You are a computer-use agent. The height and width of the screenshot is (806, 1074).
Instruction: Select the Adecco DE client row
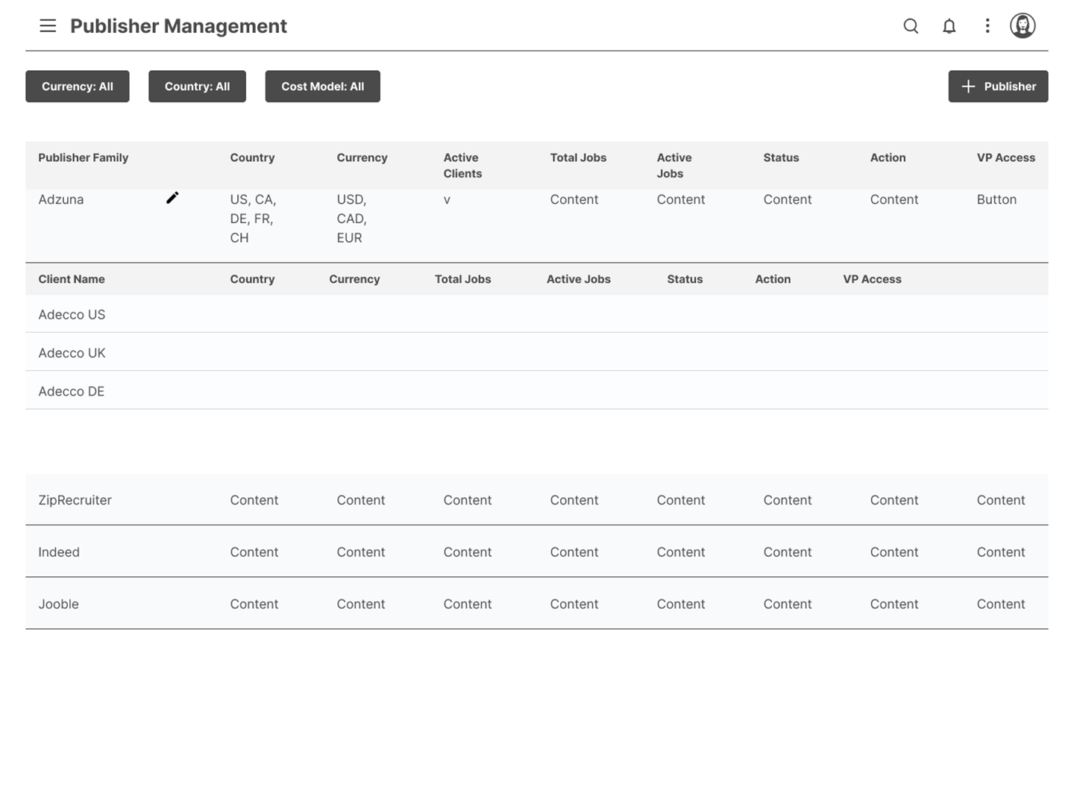[72, 392]
